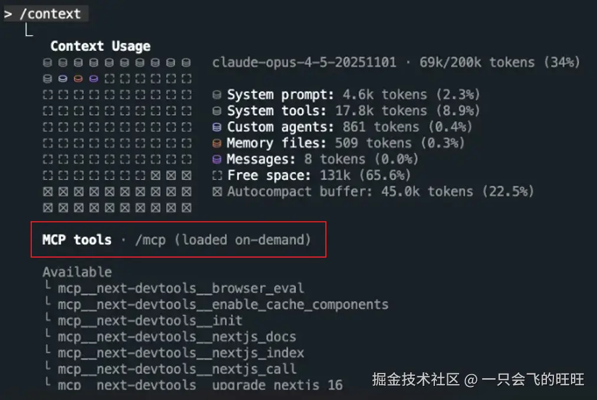
Task: Select the nextjs_index tool entry
Action: [x=180, y=353]
